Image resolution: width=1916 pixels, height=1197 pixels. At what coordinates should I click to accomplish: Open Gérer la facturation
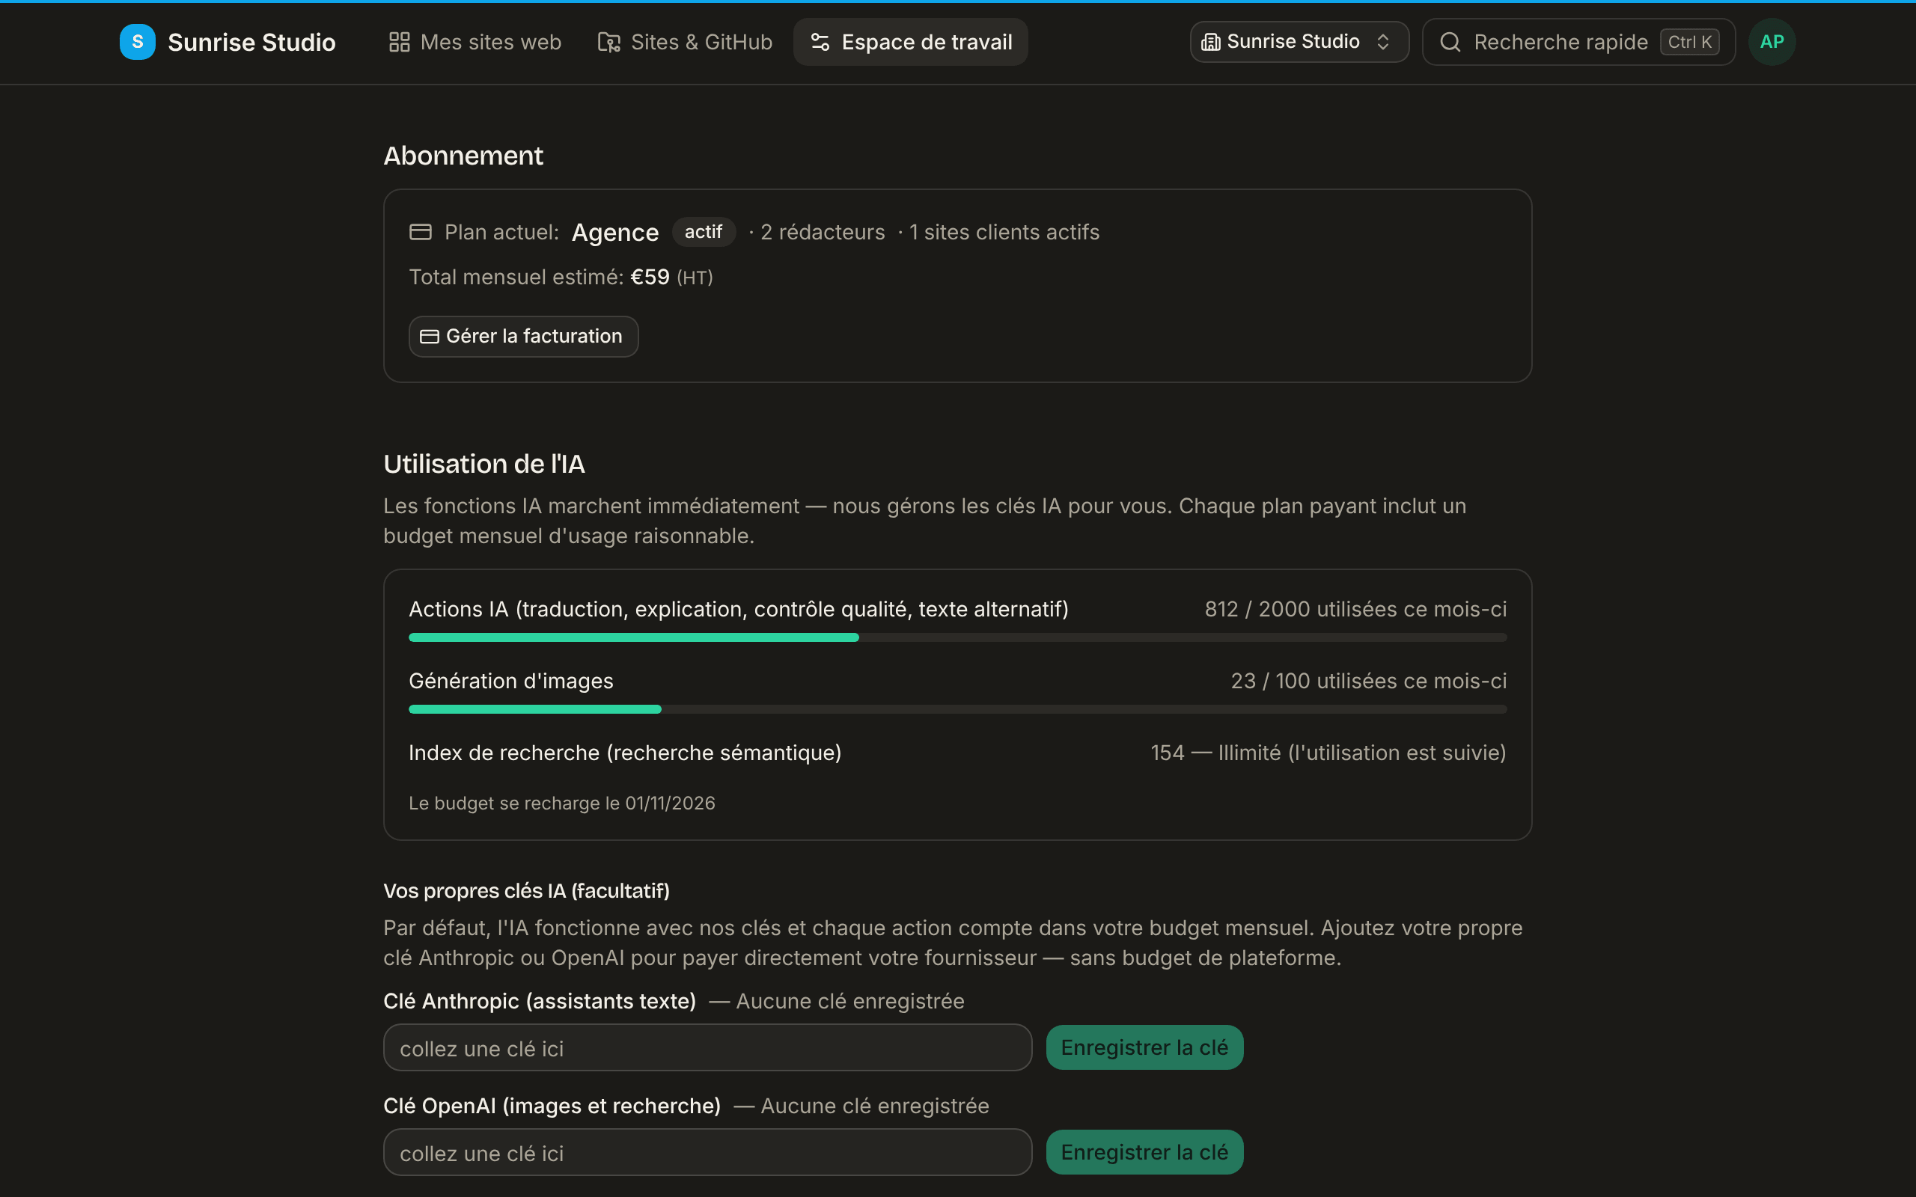[523, 337]
